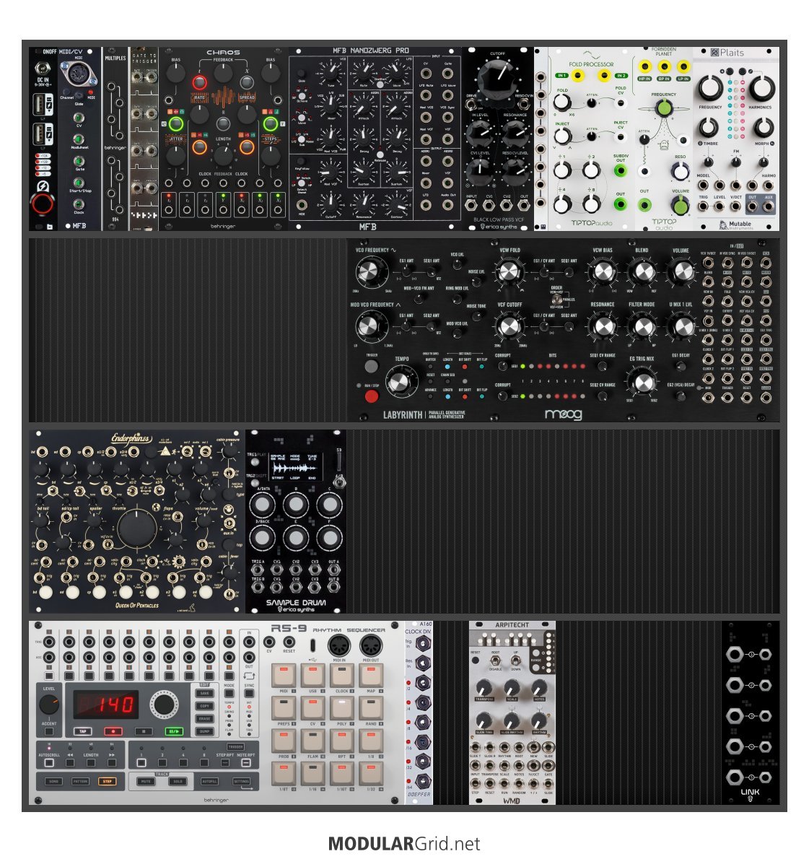Image resolution: width=809 pixels, height=859 pixels.
Task: Click the MIDI OUT socket on RS-9
Action: pyautogui.click(x=371, y=645)
